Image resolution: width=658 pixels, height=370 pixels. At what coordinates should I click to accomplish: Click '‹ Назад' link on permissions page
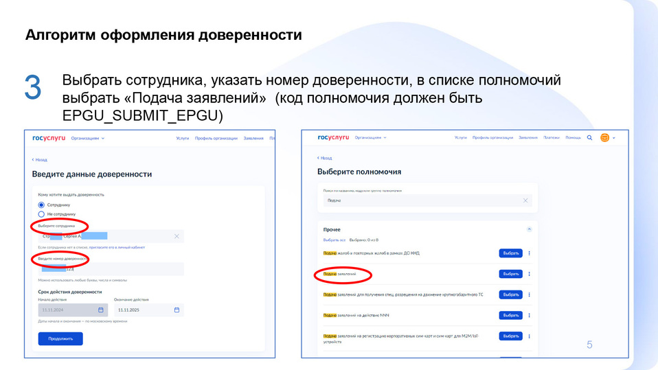pyautogui.click(x=325, y=158)
